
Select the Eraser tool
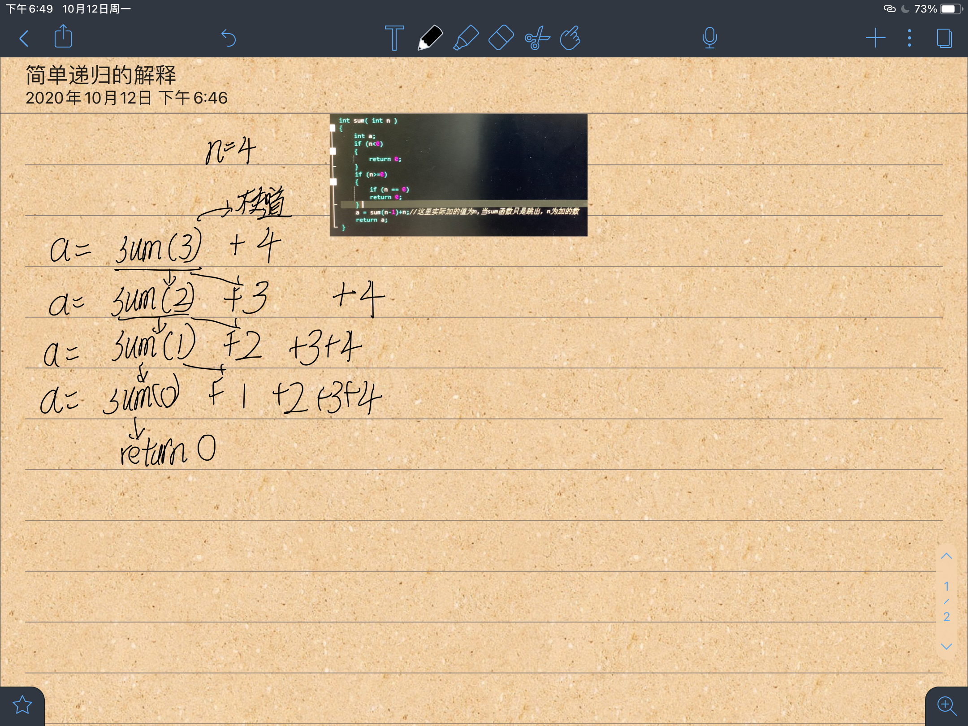[x=501, y=38]
